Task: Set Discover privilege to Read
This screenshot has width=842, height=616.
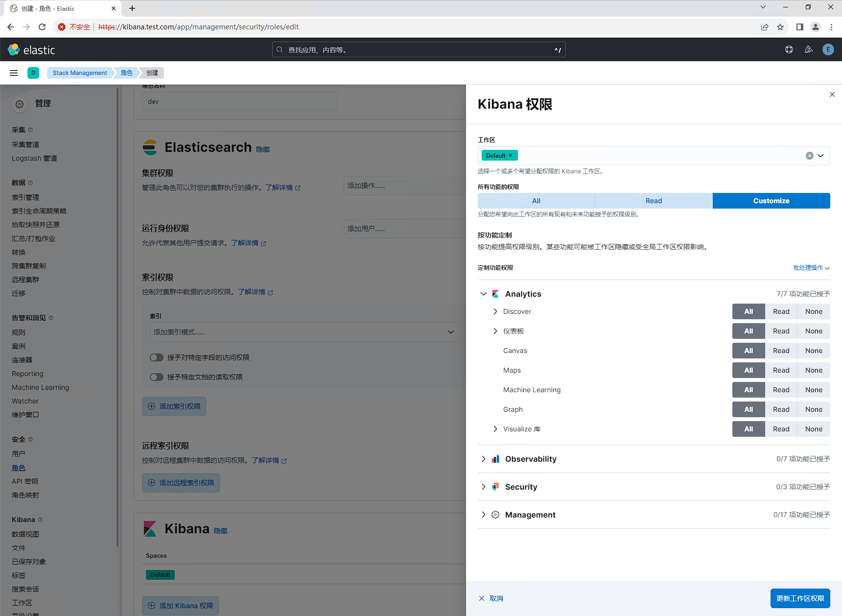Action: point(781,311)
